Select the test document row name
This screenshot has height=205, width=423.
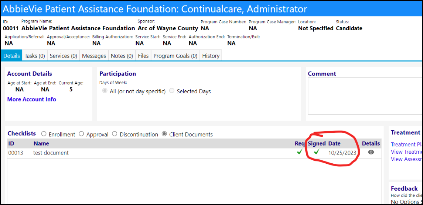[x=51, y=153]
